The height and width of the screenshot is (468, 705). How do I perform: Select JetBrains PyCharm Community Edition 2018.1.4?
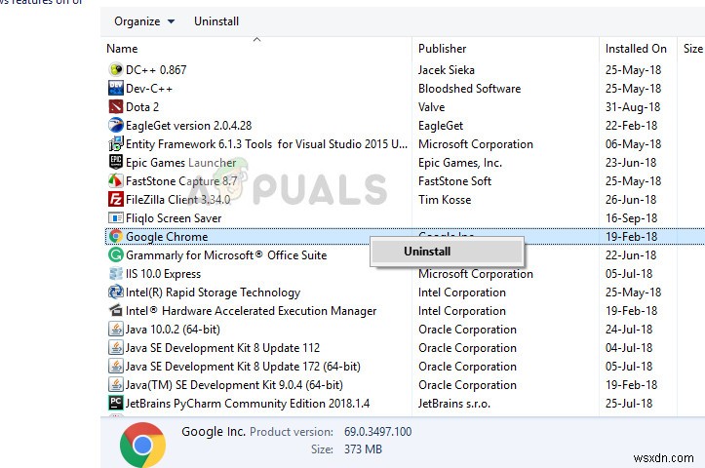click(248, 404)
